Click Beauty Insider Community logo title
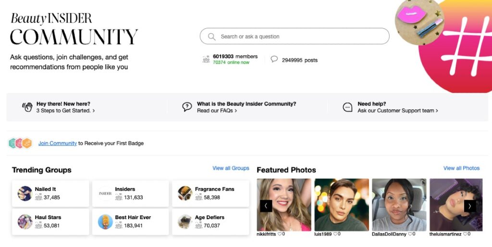The image size is (492, 247). [x=74, y=29]
